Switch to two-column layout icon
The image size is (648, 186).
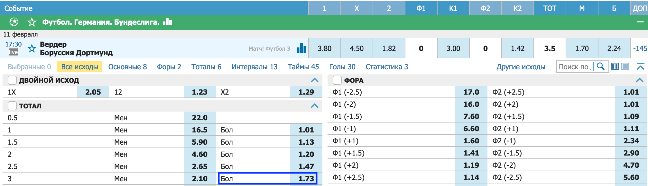click(x=615, y=66)
